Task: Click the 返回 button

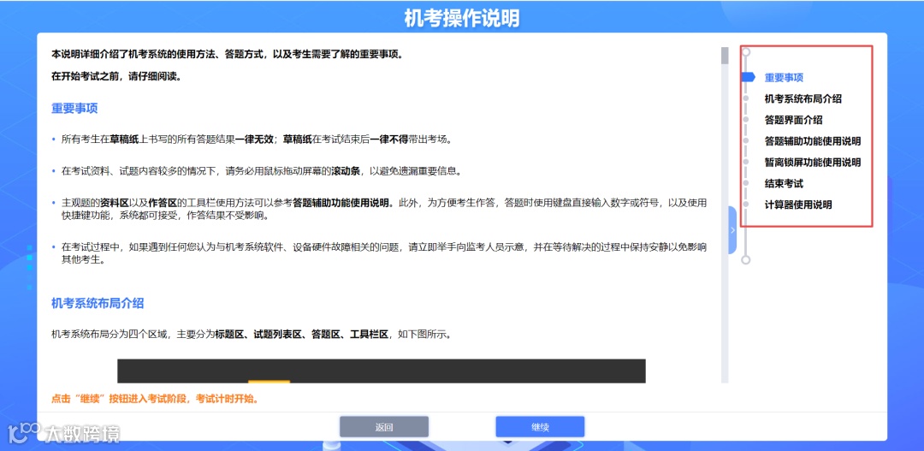Action: 383,427
